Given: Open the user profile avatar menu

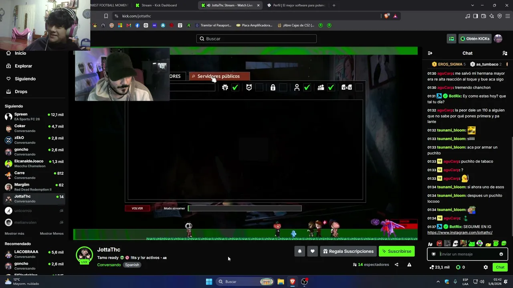Looking at the screenshot, I should (x=498, y=39).
